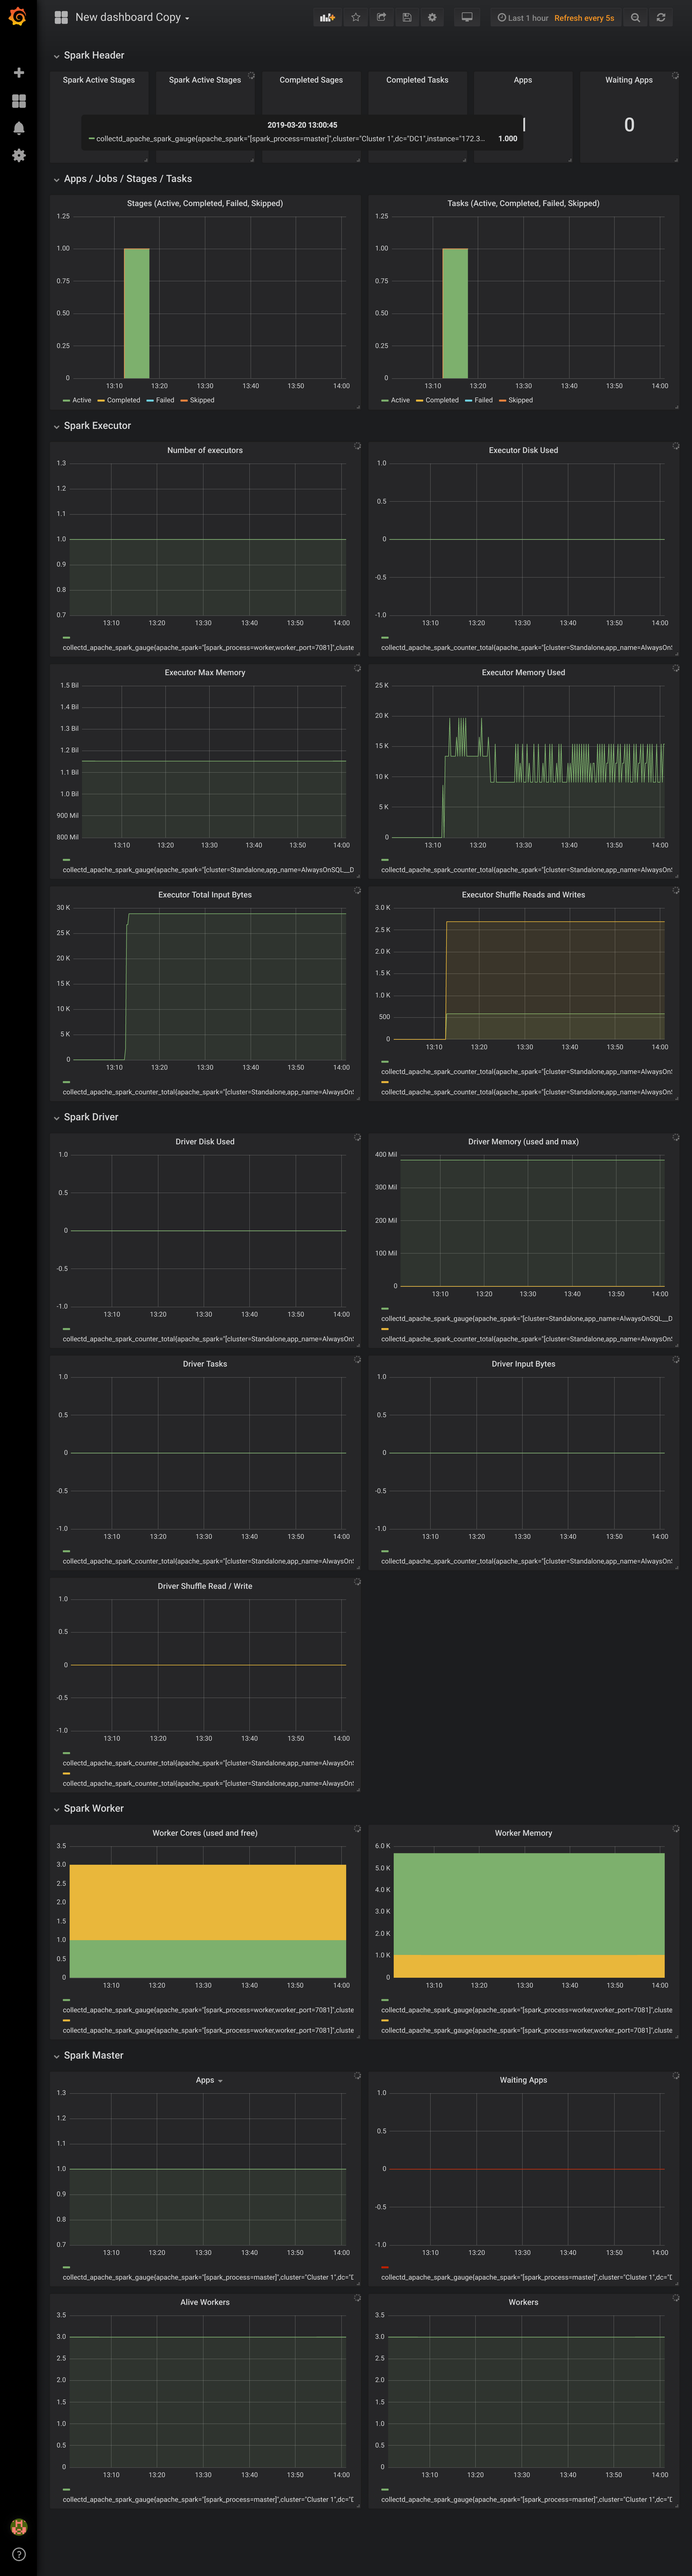The image size is (692, 2576).
Task: Open the Executor Memory Used panel title menu
Action: tap(523, 673)
